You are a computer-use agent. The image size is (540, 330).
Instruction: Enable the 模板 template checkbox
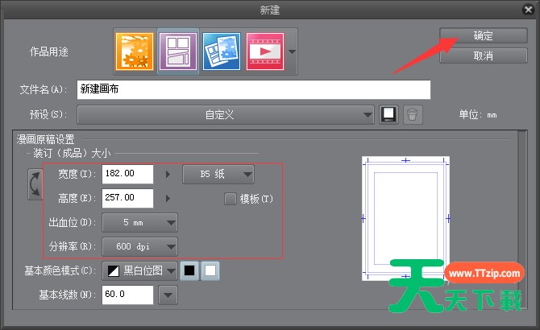230,199
